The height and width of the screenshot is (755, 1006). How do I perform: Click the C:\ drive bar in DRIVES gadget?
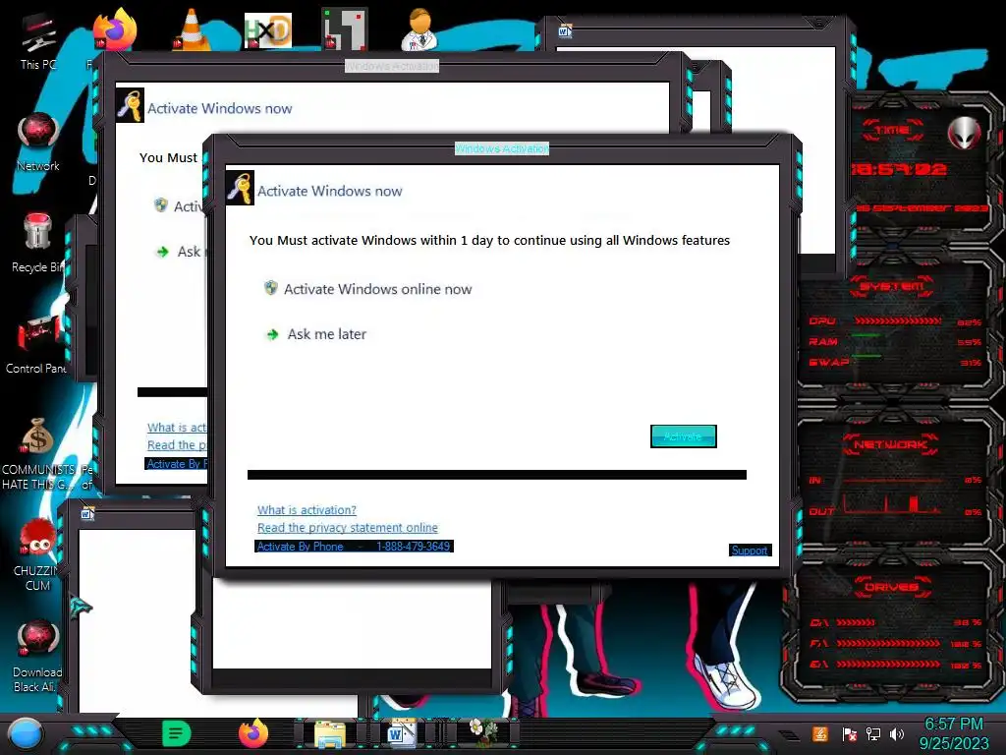856,622
